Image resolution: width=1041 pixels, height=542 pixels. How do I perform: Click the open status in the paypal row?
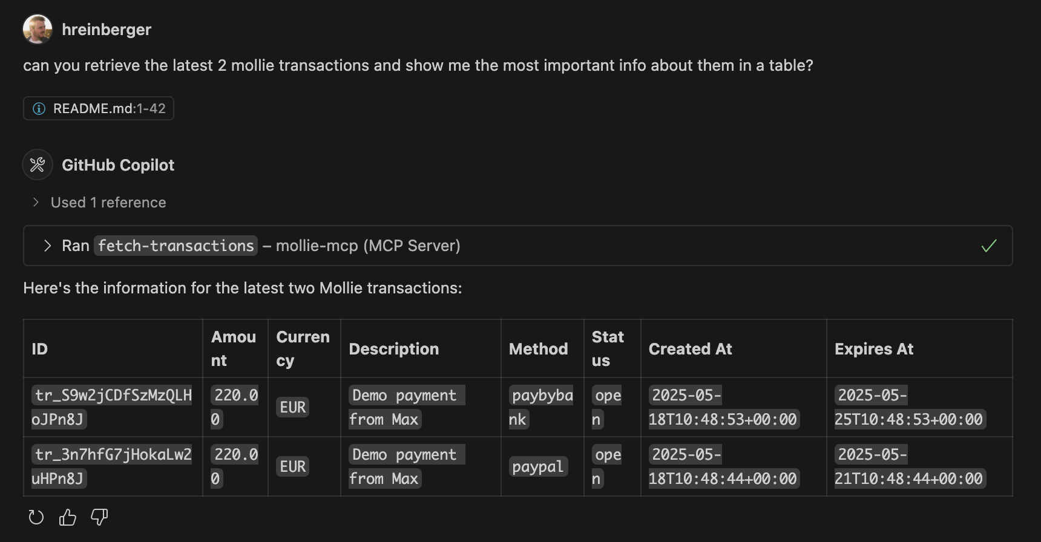pos(607,466)
